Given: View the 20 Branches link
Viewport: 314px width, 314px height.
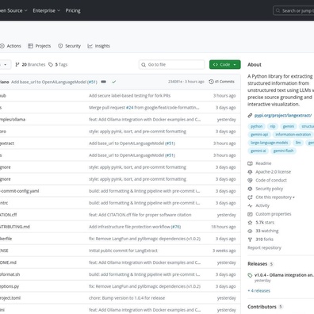Looking at the screenshot, I should [30, 64].
